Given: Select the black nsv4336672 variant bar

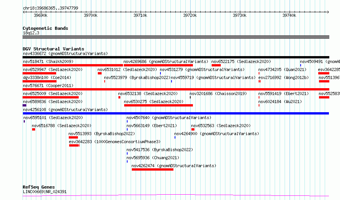Looking at the screenshot, I should pyautogui.click(x=176, y=57).
